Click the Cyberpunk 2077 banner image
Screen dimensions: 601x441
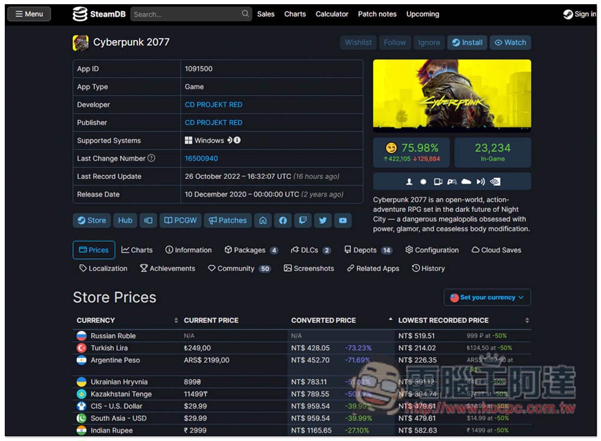451,95
